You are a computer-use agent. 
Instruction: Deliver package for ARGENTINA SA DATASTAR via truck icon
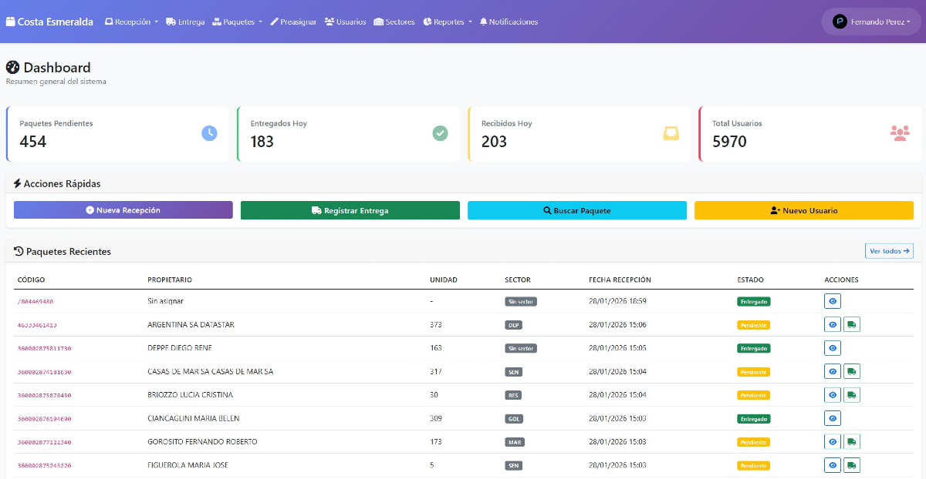852,324
